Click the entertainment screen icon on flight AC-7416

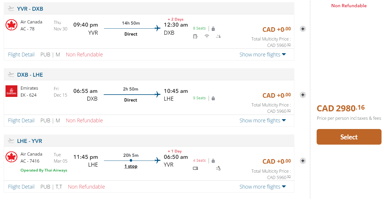pos(195,168)
